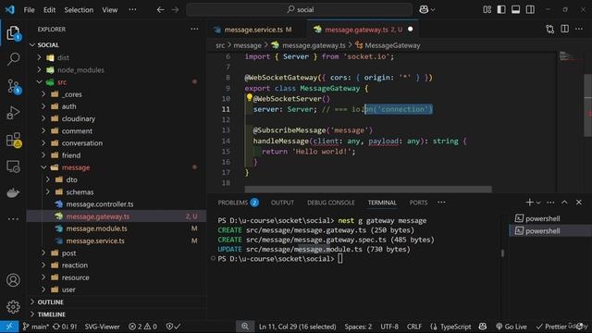The image size is (592, 333).
Task: Open the Accounts menu
Action: point(13,280)
